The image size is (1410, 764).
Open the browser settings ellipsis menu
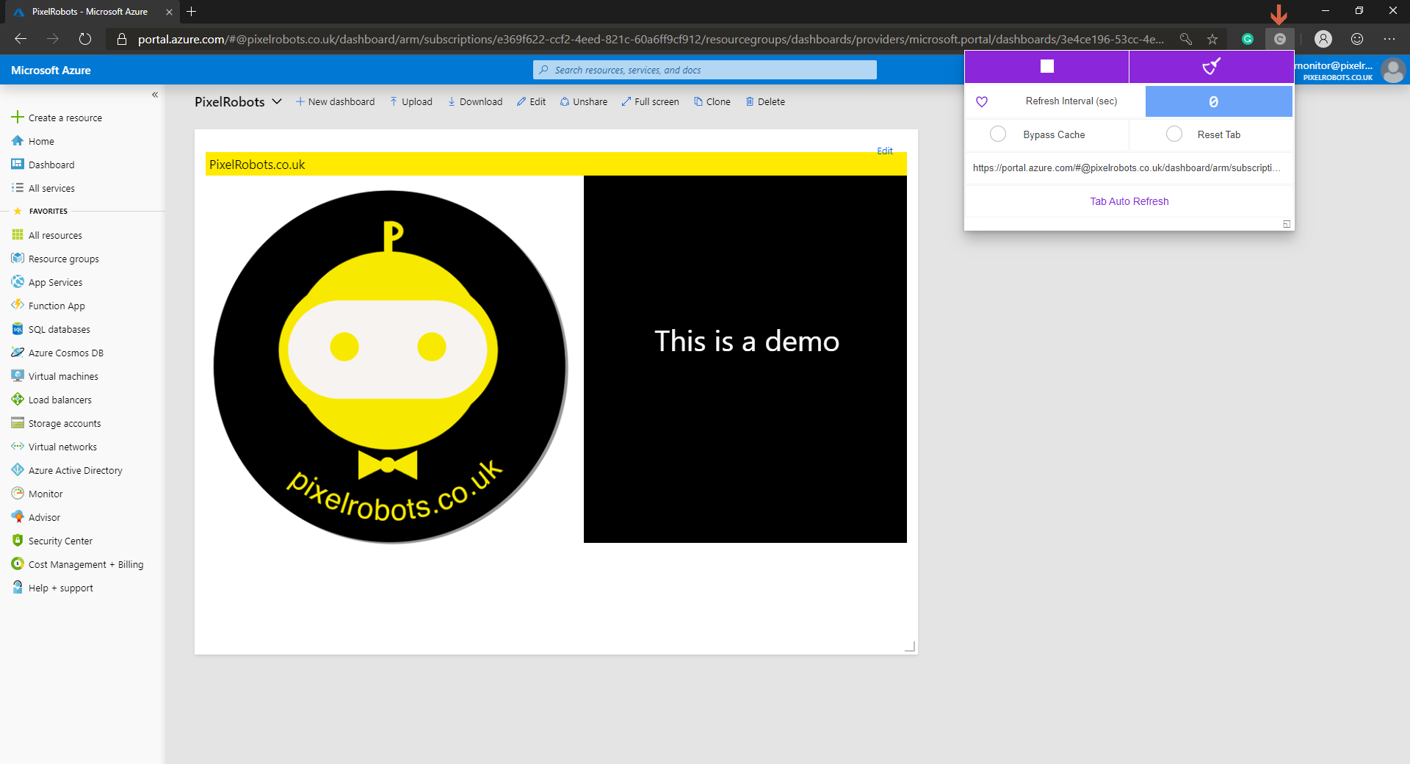pyautogui.click(x=1389, y=39)
